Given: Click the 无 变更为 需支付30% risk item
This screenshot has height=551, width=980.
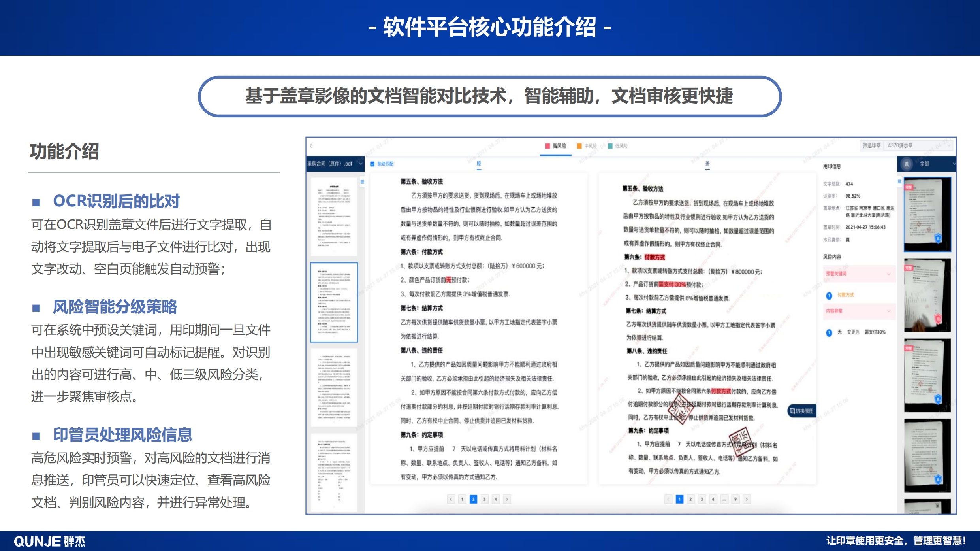Looking at the screenshot, I should tap(861, 332).
